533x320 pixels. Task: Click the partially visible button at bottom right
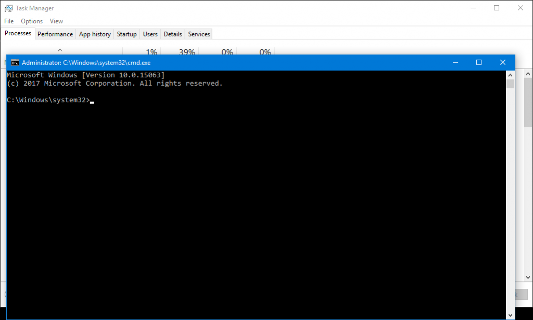tap(522, 294)
